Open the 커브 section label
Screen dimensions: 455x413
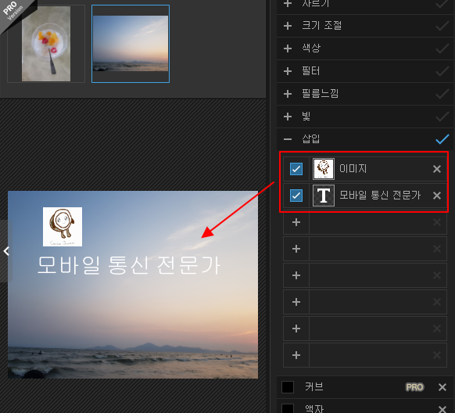314,387
